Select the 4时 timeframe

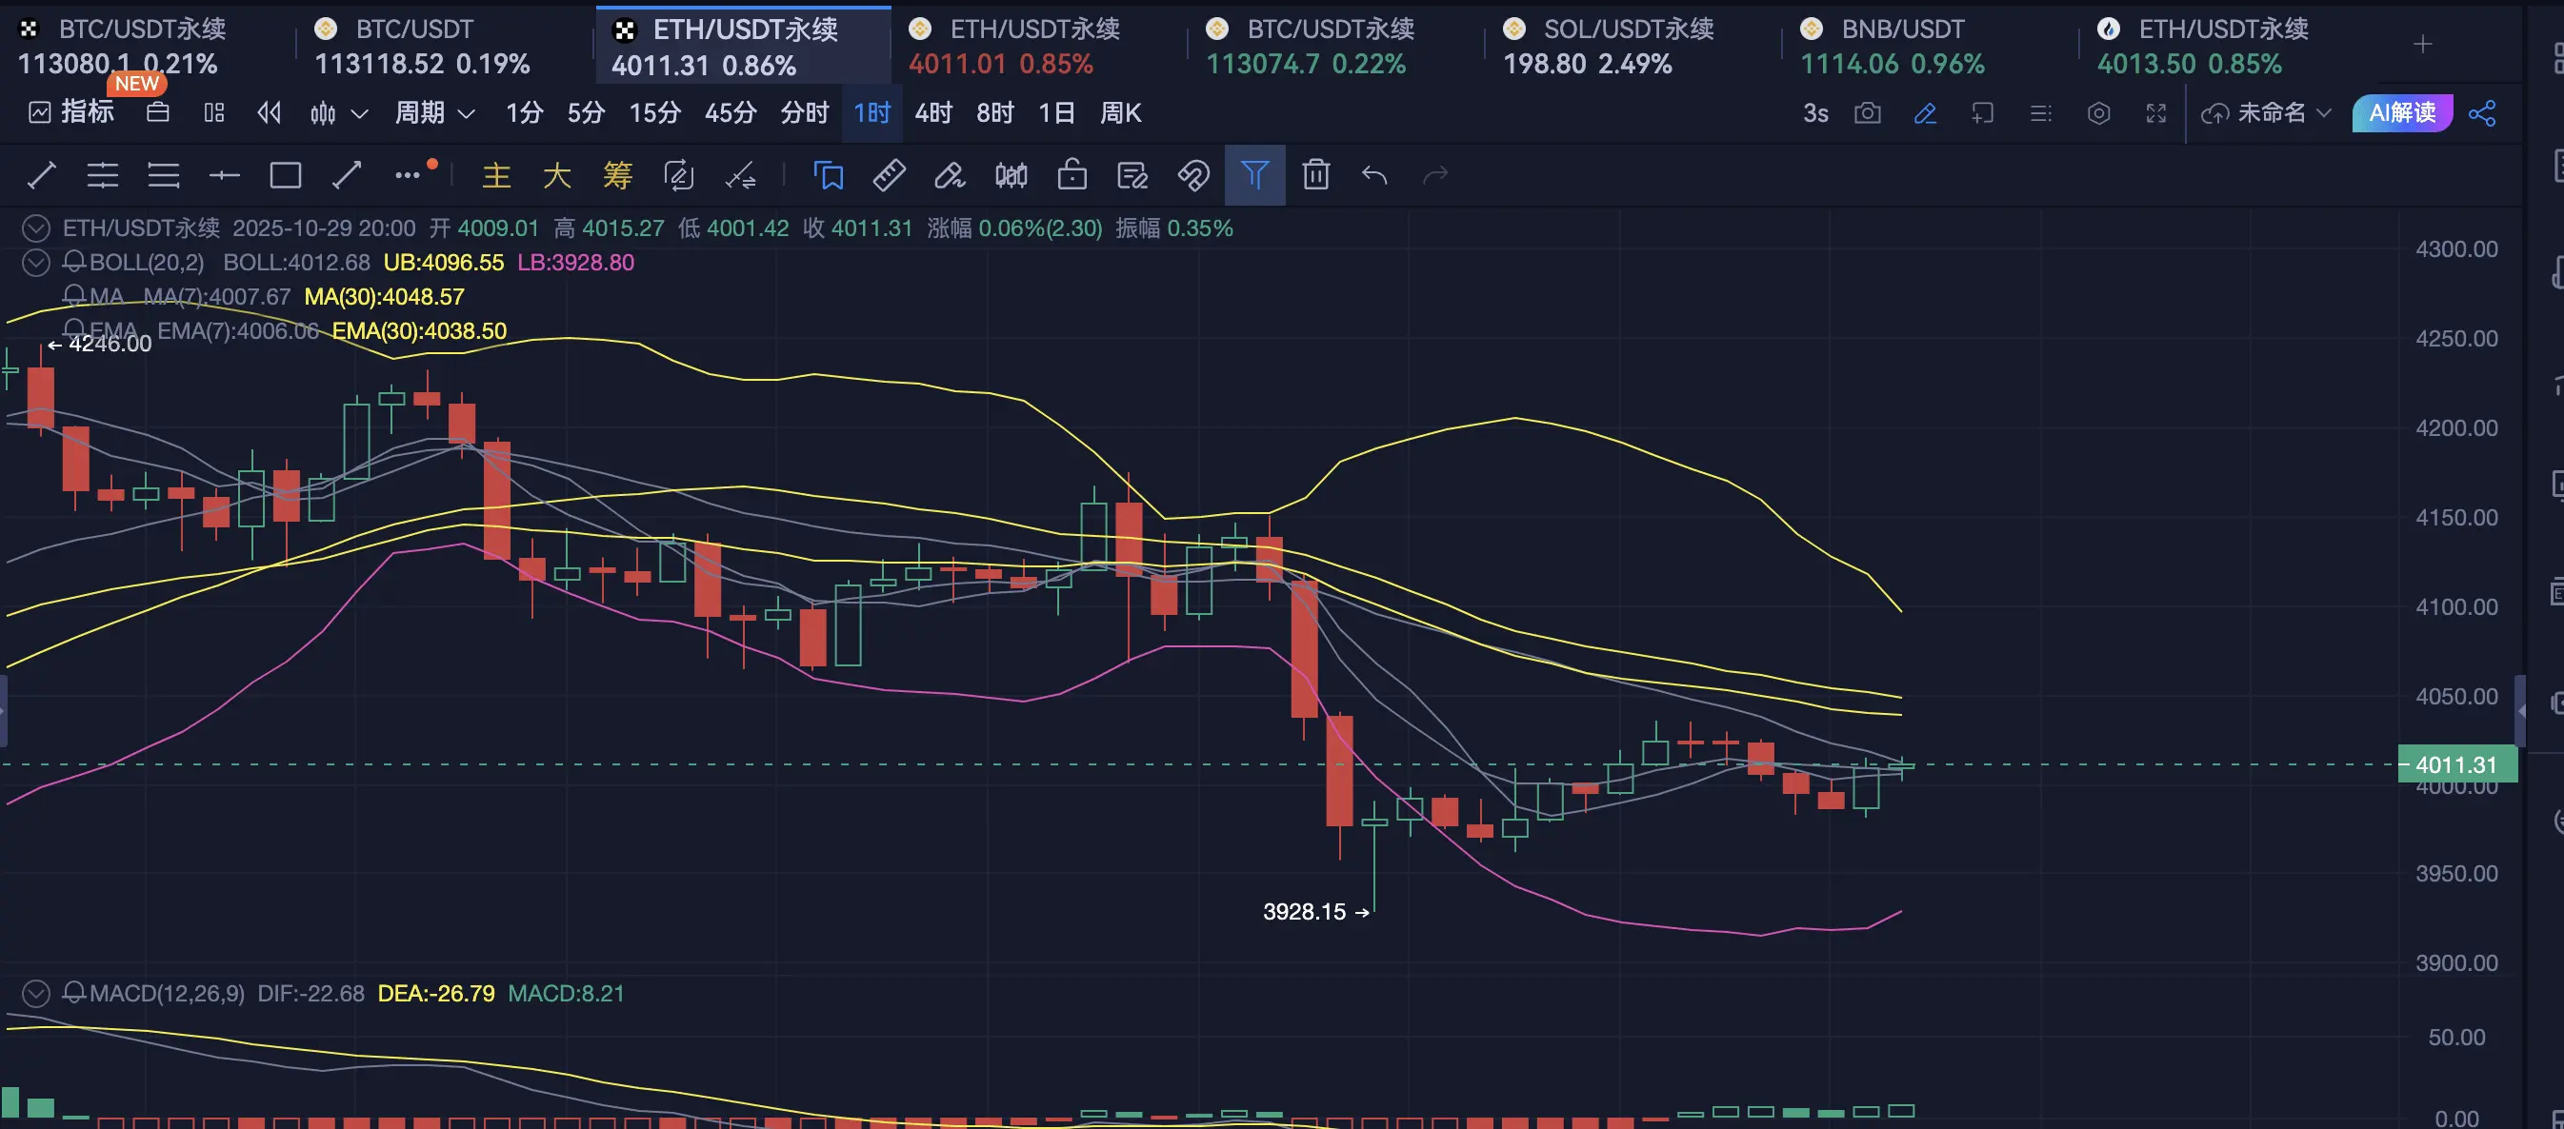pyautogui.click(x=932, y=113)
